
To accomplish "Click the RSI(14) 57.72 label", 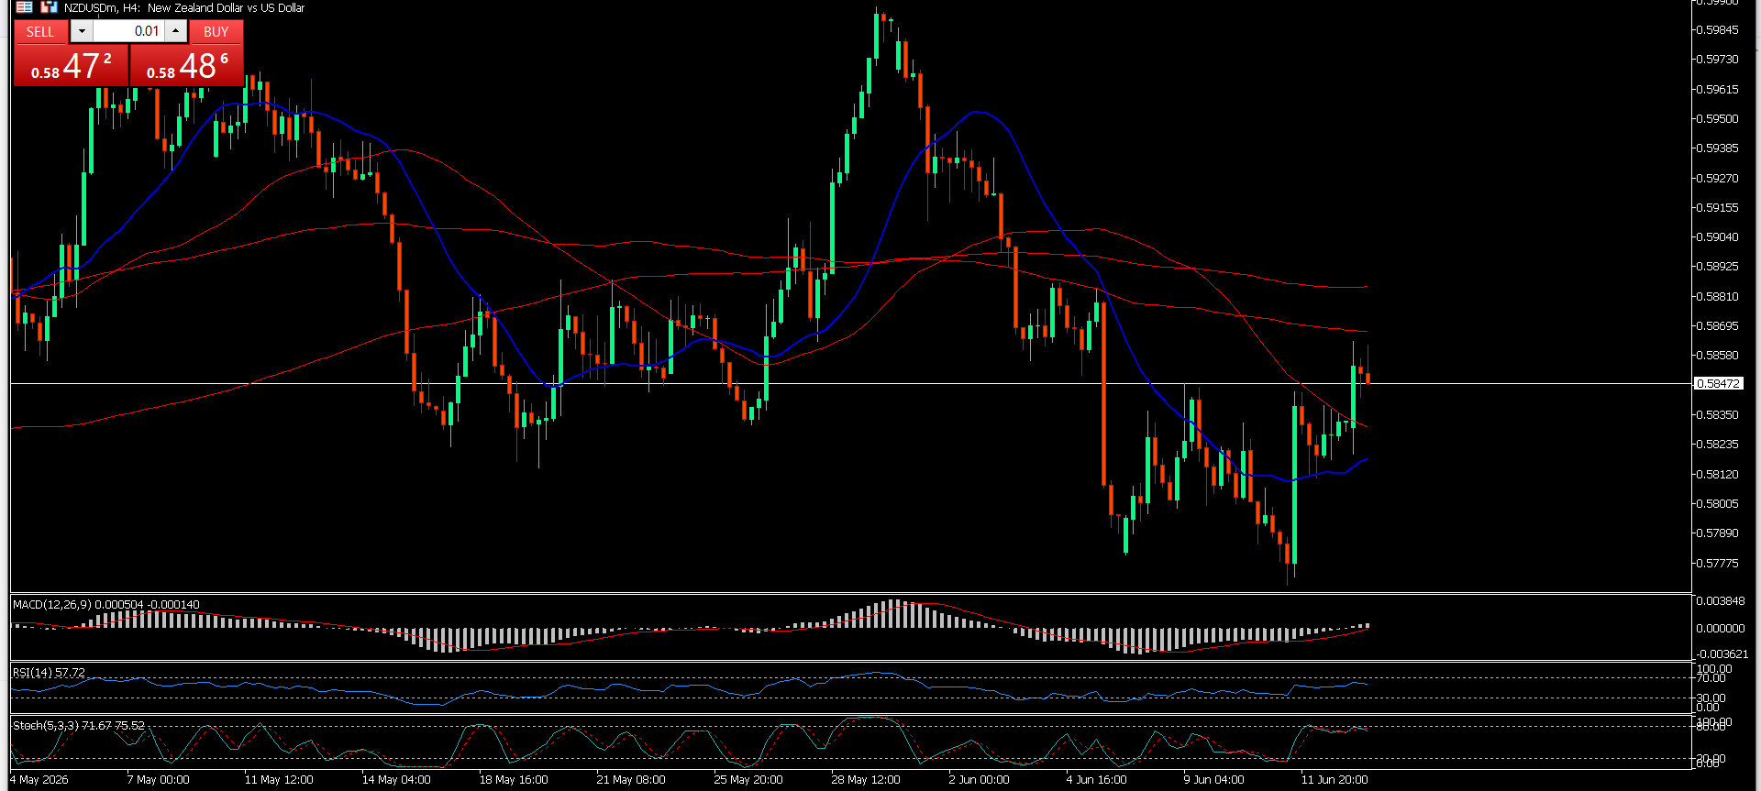I will tap(49, 672).
